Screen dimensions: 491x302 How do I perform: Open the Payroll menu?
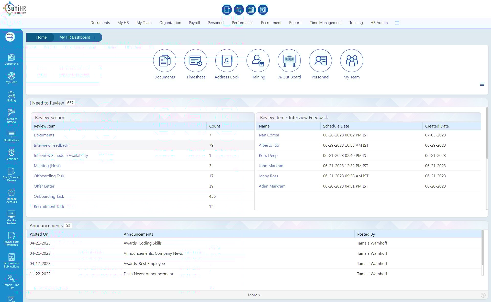(194, 23)
